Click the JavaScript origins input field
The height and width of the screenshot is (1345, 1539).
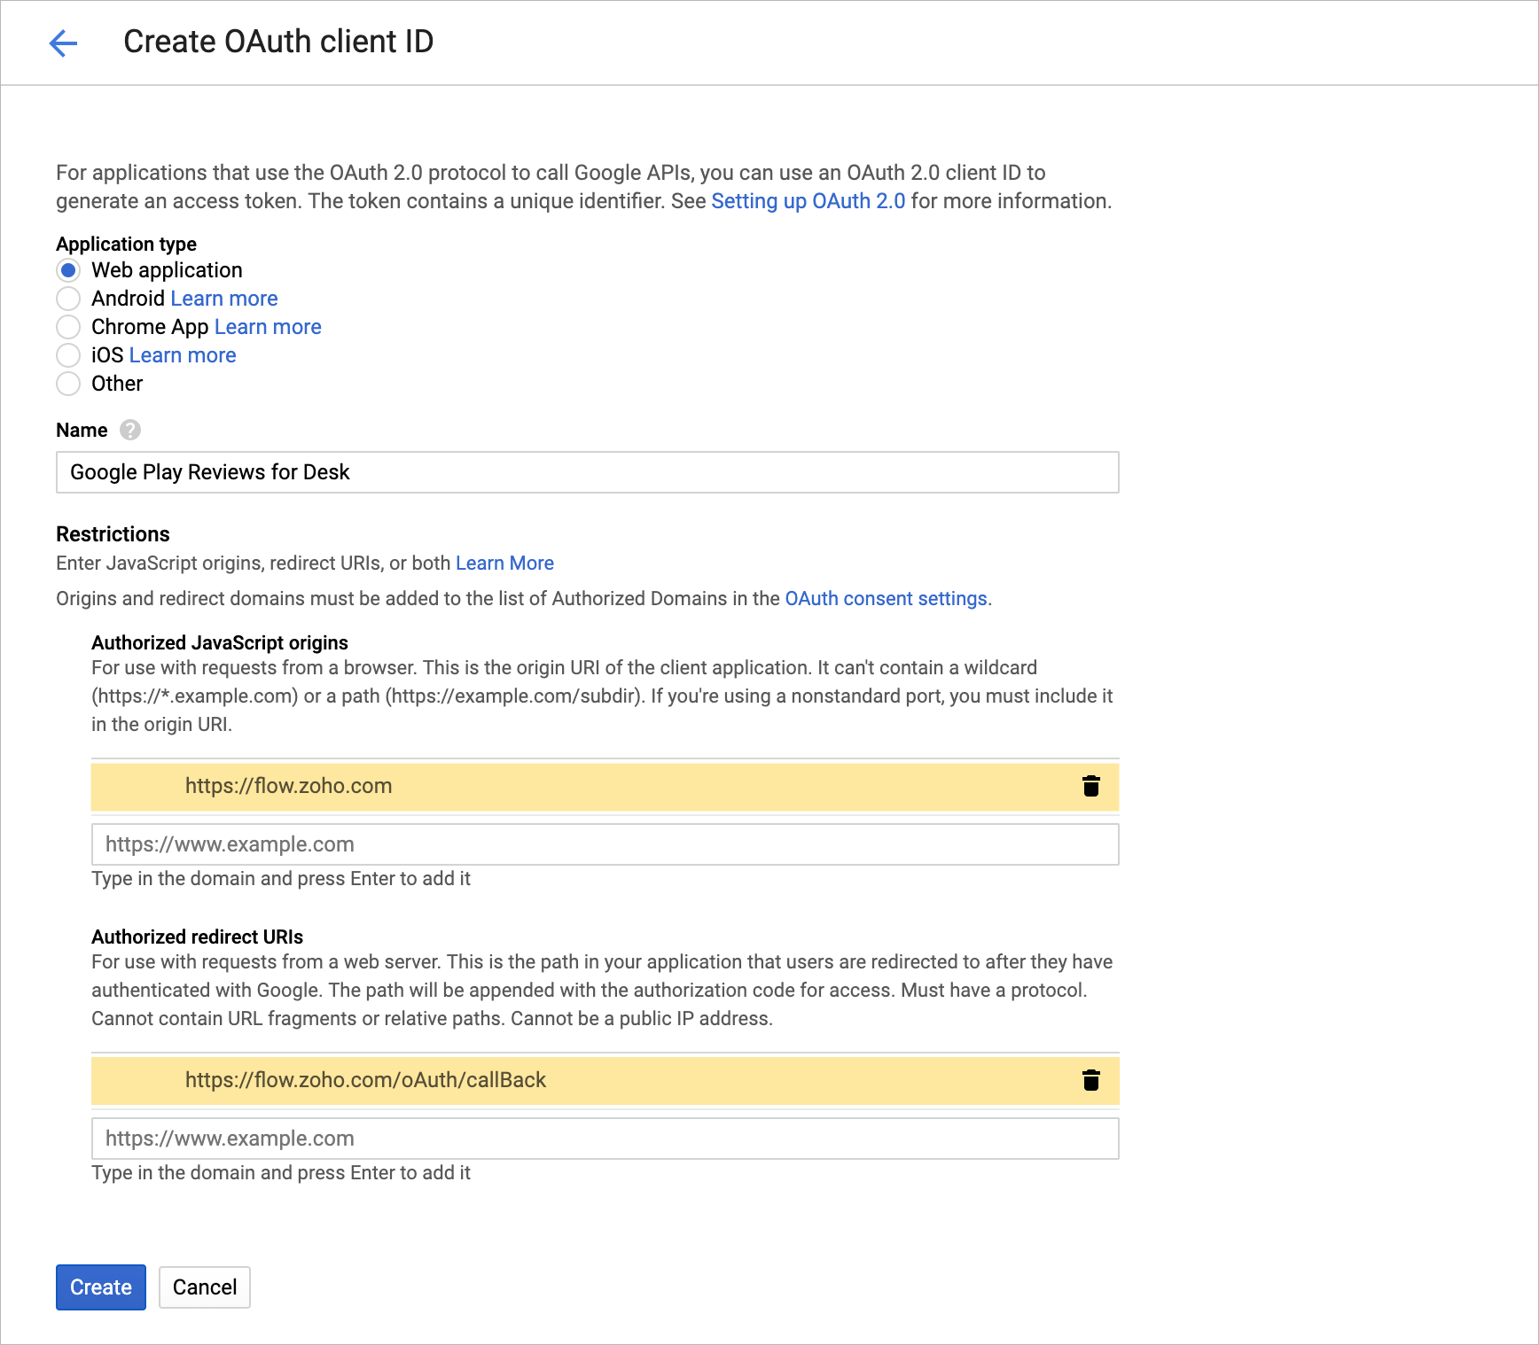pyautogui.click(x=605, y=844)
